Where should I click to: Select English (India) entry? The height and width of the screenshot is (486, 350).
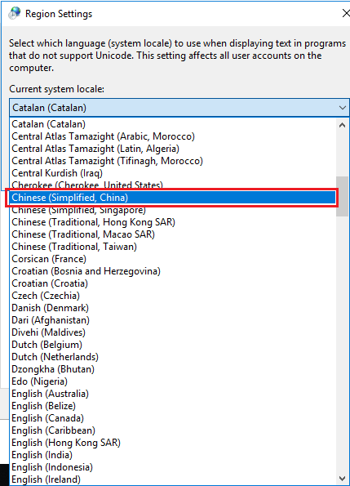[x=173, y=455]
